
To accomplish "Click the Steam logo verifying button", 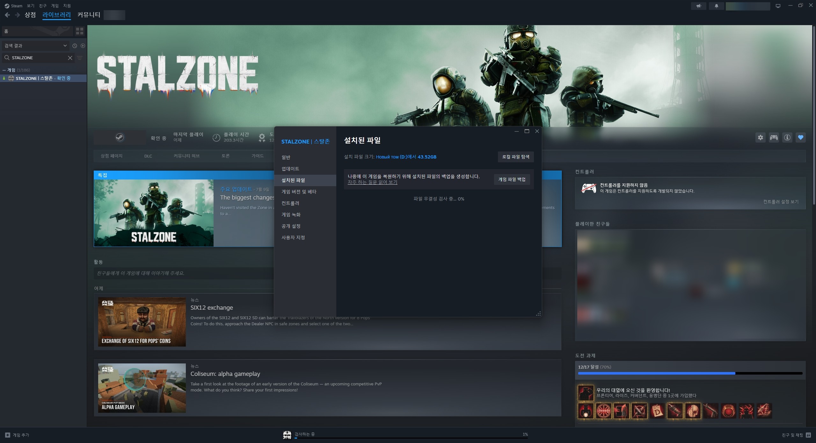I will click(120, 137).
